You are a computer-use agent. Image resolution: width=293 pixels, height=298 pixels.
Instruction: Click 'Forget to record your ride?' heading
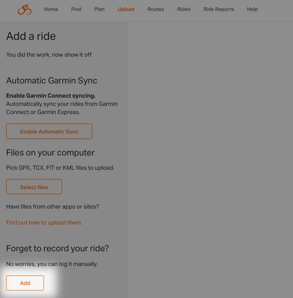coord(57,248)
